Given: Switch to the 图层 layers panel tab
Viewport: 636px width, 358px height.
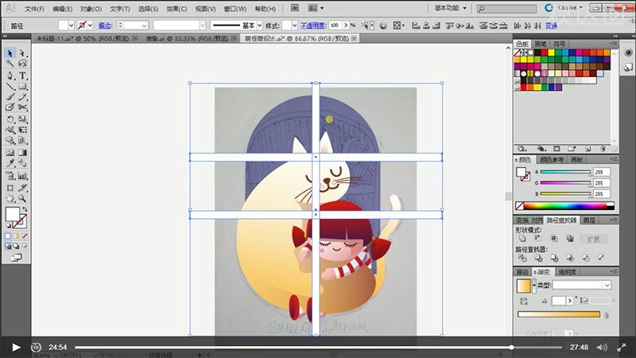Looking at the screenshot, I should 589,220.
